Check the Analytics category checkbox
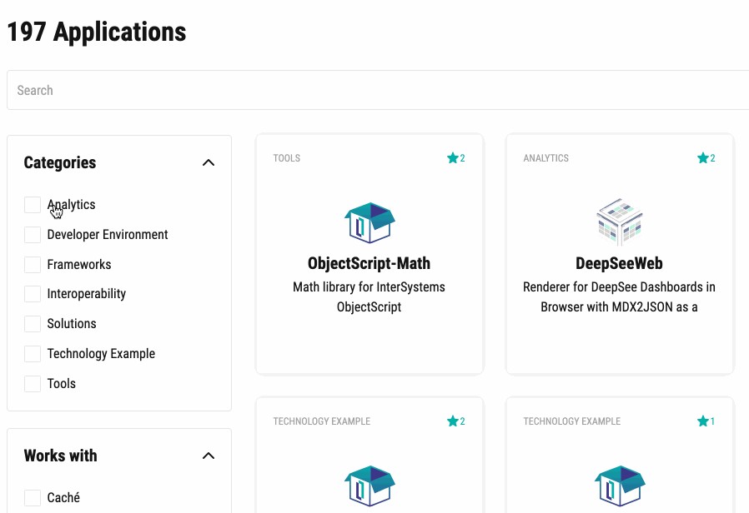Viewport: 749px width, 513px height. click(x=33, y=205)
